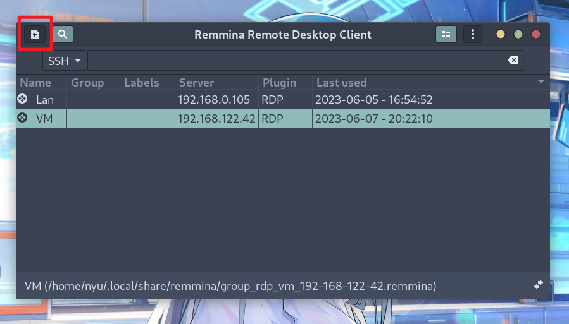
Task: Switch the list view mode button
Action: [446, 34]
